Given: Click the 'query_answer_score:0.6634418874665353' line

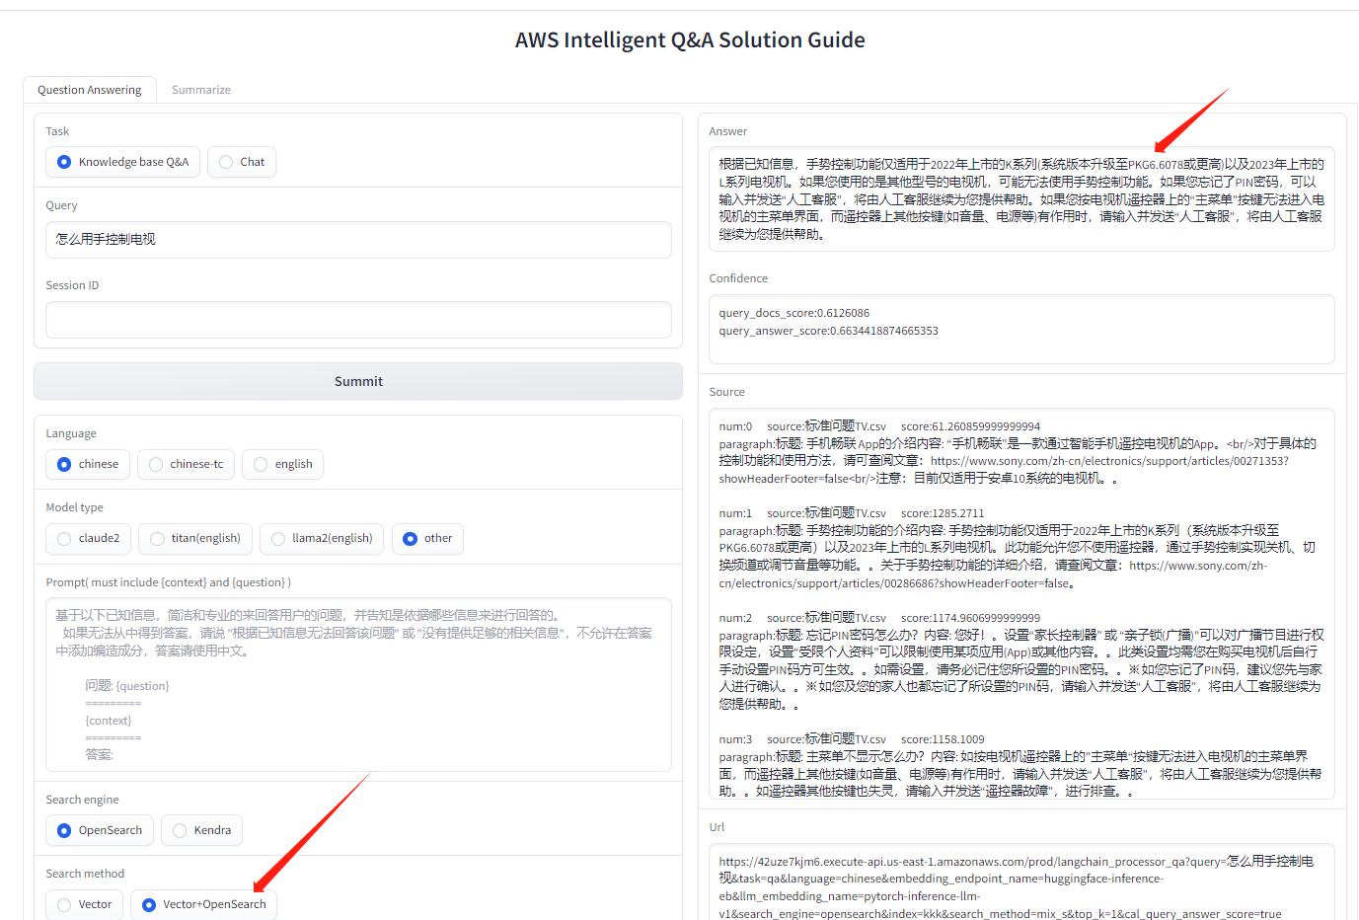Looking at the screenshot, I should 829,331.
